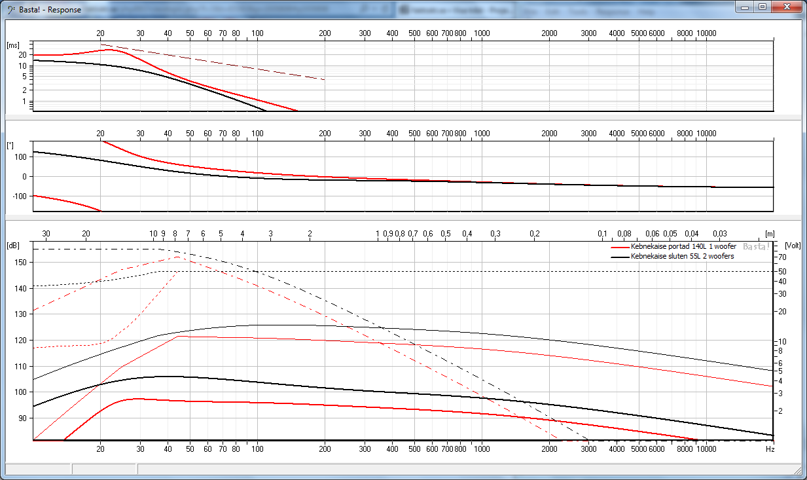
Task: Open the Basta! bass clef window icon menu
Action: point(10,10)
